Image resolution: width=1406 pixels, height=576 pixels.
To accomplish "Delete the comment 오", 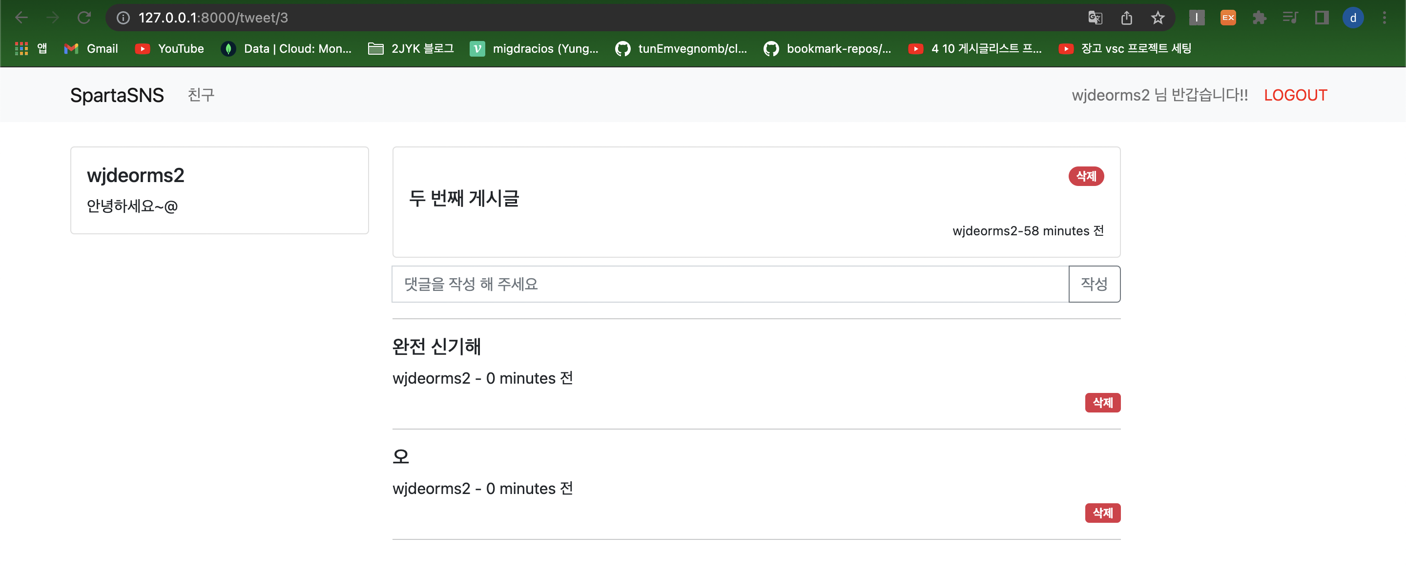I will pos(1102,513).
